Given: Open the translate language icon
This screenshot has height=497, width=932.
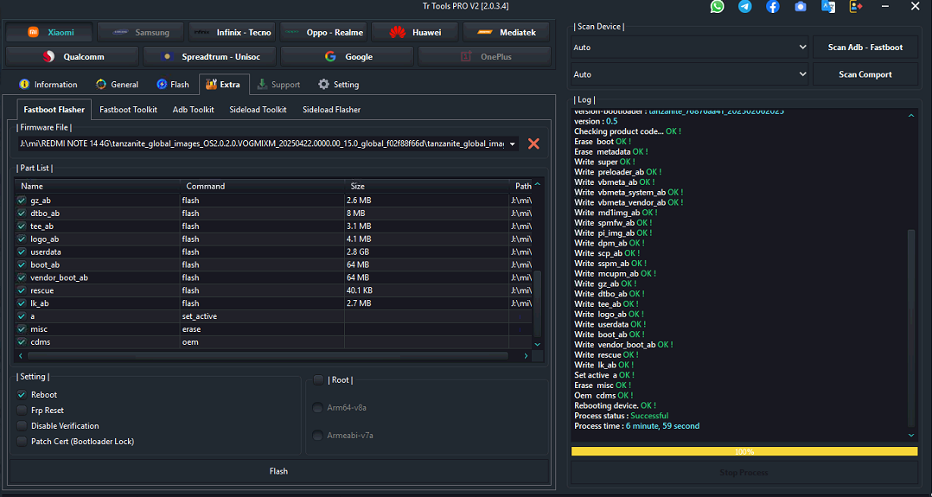Looking at the screenshot, I should tap(828, 7).
